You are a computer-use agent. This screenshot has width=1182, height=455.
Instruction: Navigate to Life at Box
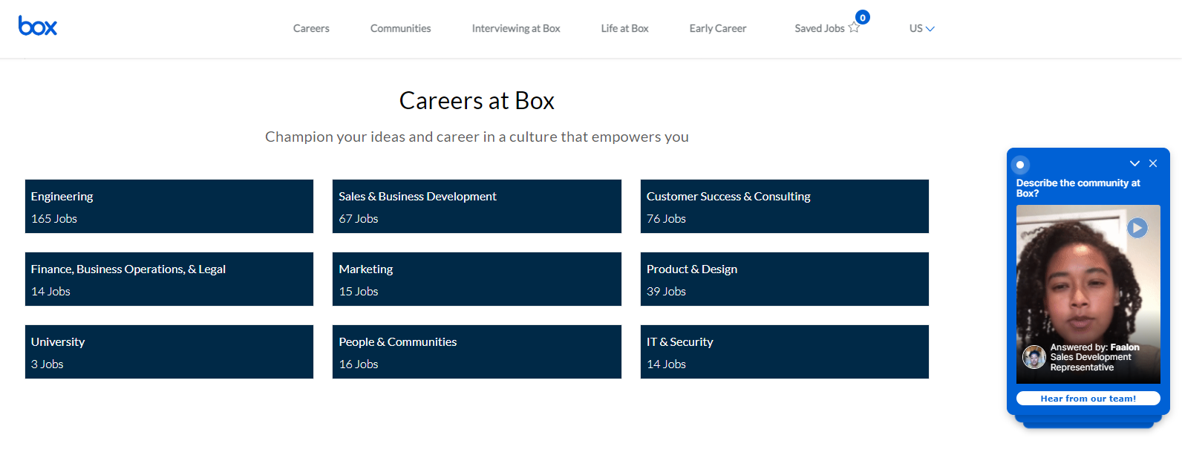624,28
